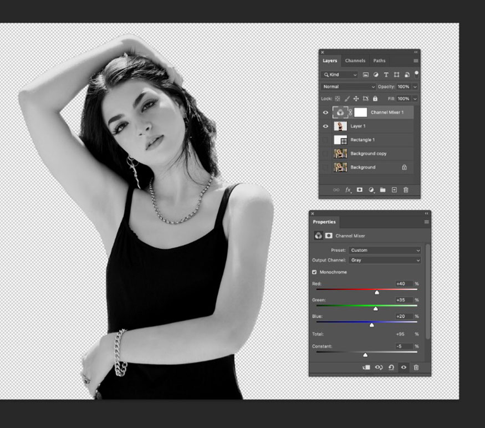Viewport: 485px width, 428px height.
Task: Reset to adjustment defaults icon
Action: (x=391, y=368)
